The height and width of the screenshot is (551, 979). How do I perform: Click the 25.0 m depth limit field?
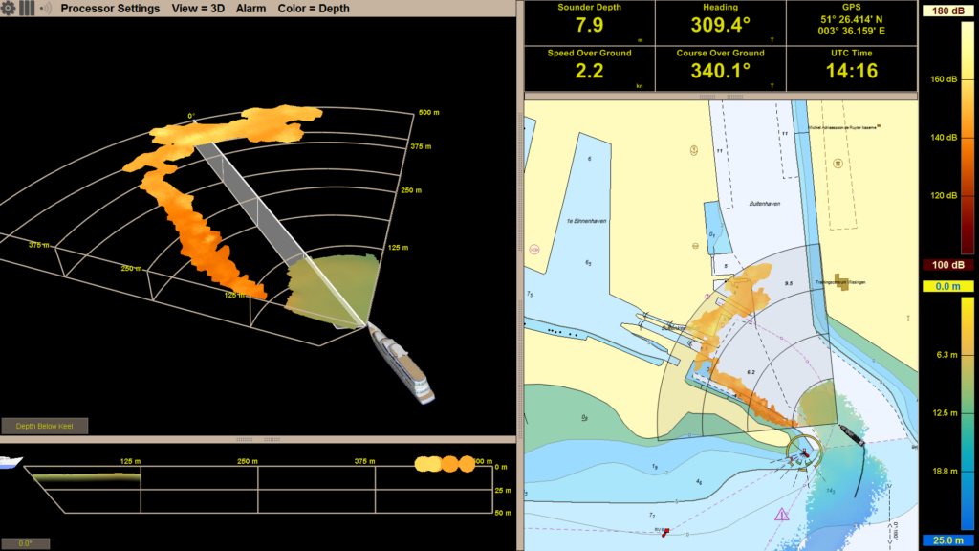click(x=947, y=542)
